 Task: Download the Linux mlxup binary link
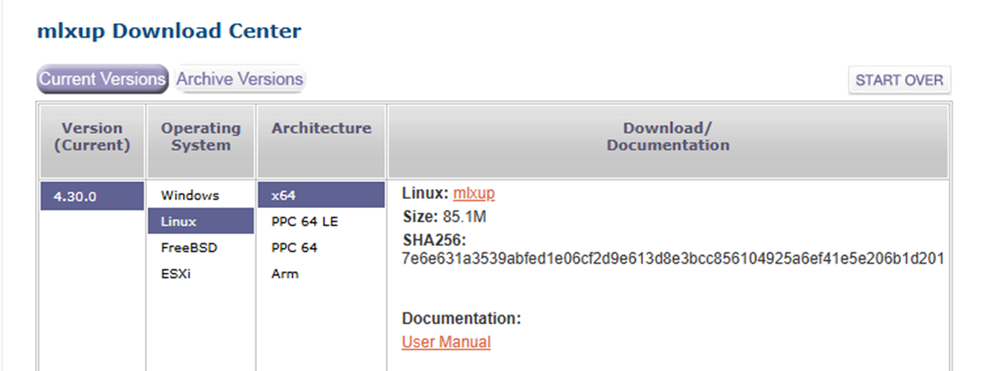[x=473, y=194]
